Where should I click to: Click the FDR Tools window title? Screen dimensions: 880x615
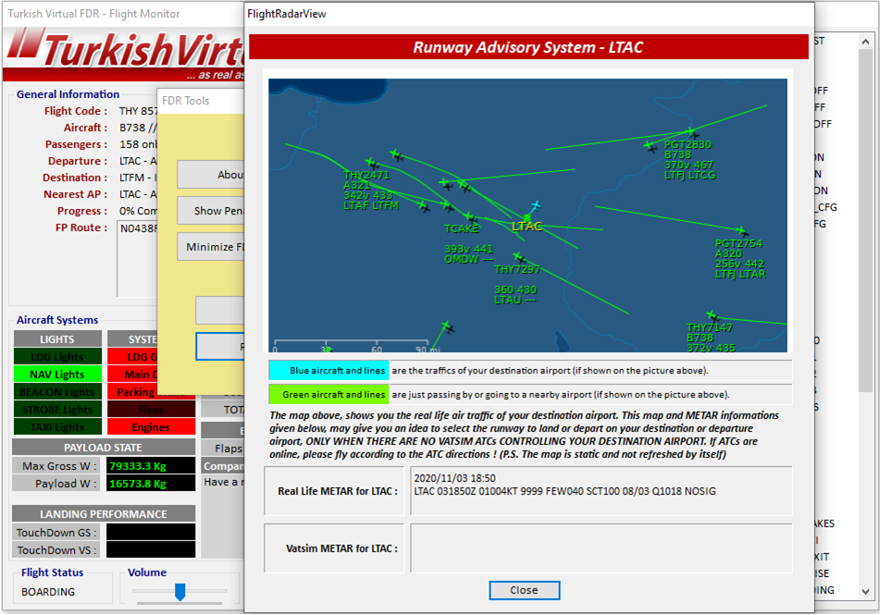(186, 101)
